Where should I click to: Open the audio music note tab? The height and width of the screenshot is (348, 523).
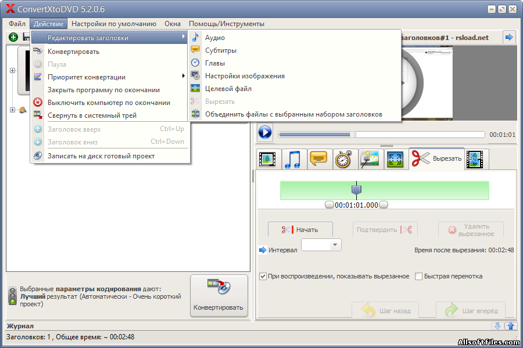click(x=293, y=159)
